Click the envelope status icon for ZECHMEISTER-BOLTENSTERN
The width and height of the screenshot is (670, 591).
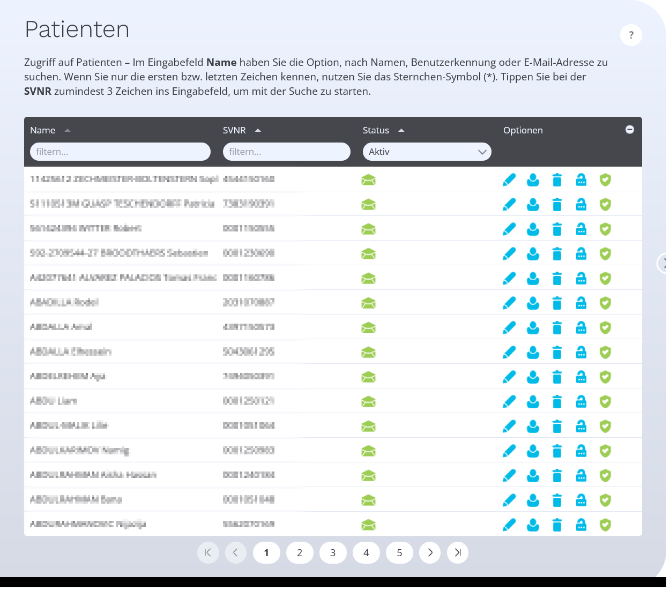pos(368,180)
